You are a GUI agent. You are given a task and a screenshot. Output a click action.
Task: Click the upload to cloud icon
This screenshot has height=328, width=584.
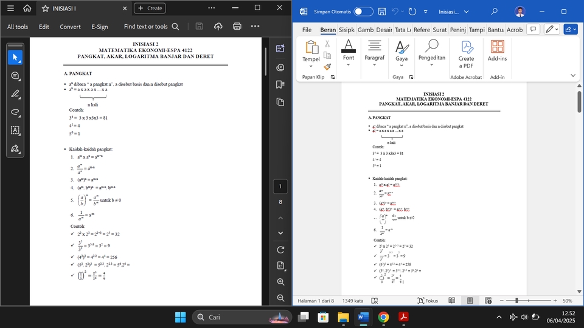pyautogui.click(x=218, y=26)
